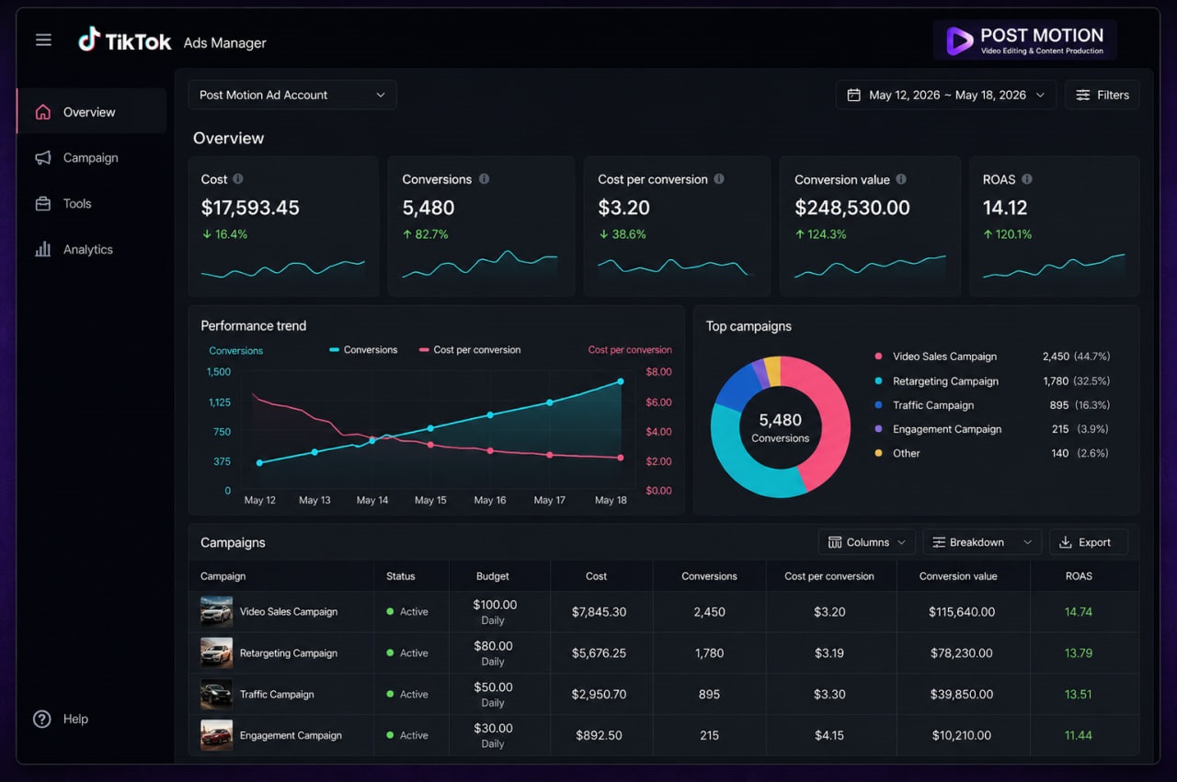The image size is (1177, 782).
Task: Click the Campaign megaphone icon
Action: pyautogui.click(x=42, y=158)
